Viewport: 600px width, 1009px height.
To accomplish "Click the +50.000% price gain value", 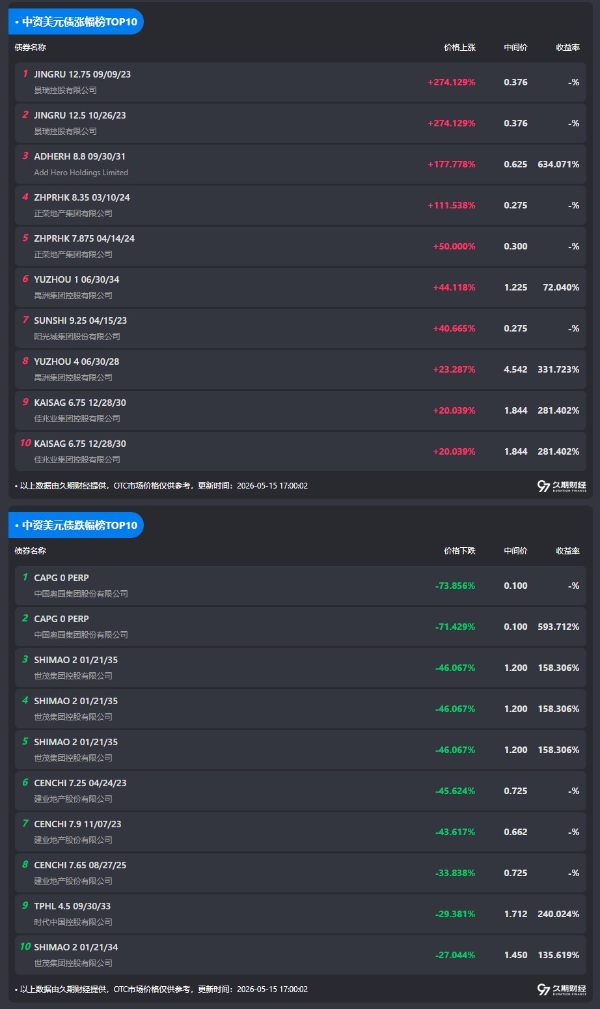I will pos(454,246).
